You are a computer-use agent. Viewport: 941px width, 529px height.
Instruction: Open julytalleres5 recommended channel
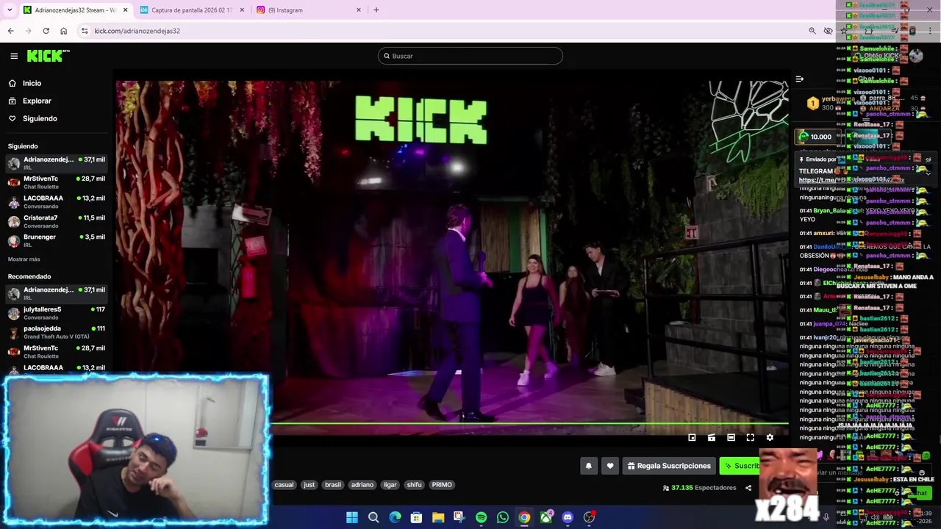(57, 313)
